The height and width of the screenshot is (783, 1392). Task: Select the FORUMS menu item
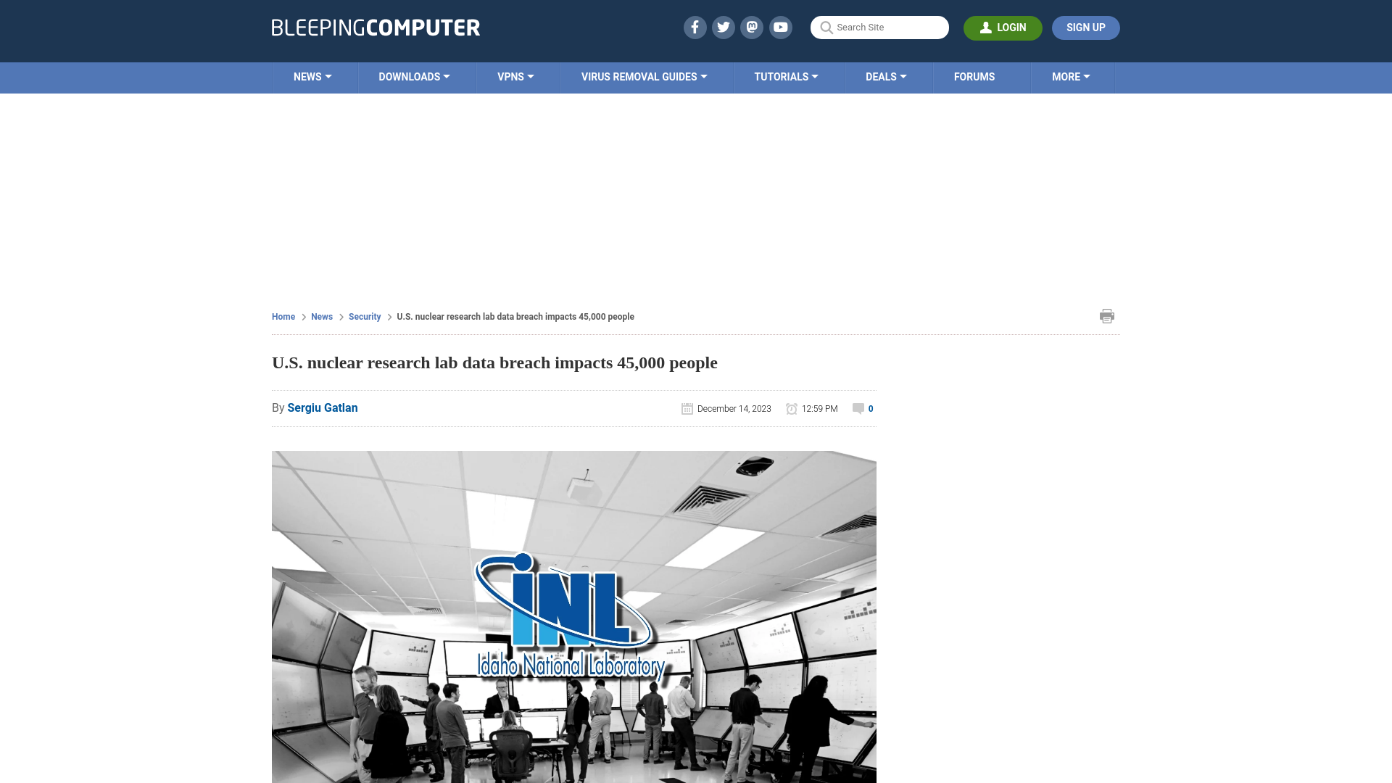click(973, 76)
